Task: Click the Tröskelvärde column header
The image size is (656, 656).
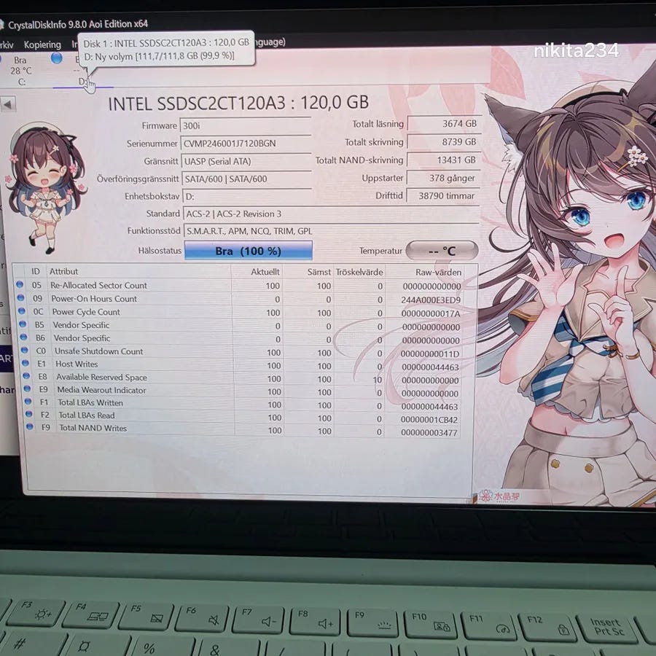Action: [x=359, y=272]
